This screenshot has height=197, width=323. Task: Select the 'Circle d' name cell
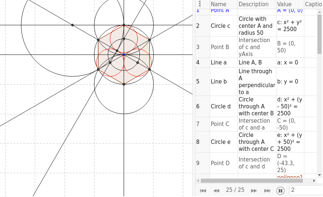point(224,107)
